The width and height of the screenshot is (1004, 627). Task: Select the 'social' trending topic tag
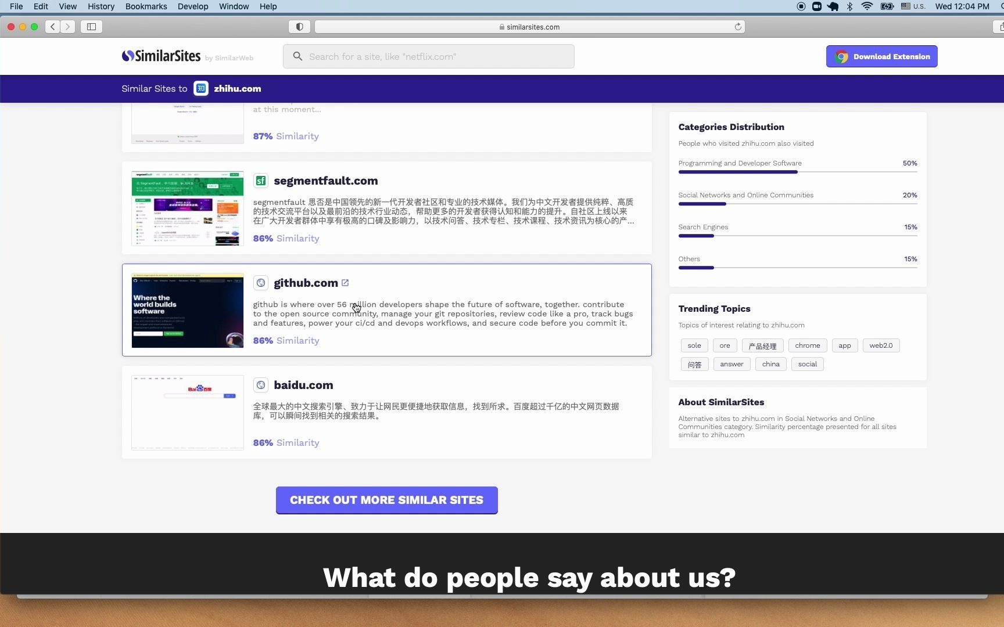click(807, 364)
